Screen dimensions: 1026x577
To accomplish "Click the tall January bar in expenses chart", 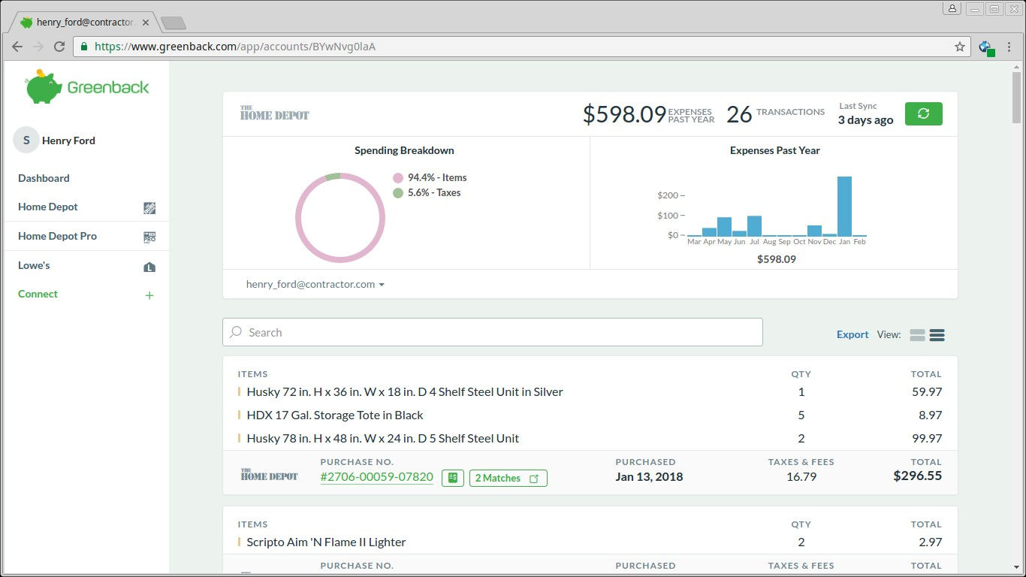I will pyautogui.click(x=844, y=207).
